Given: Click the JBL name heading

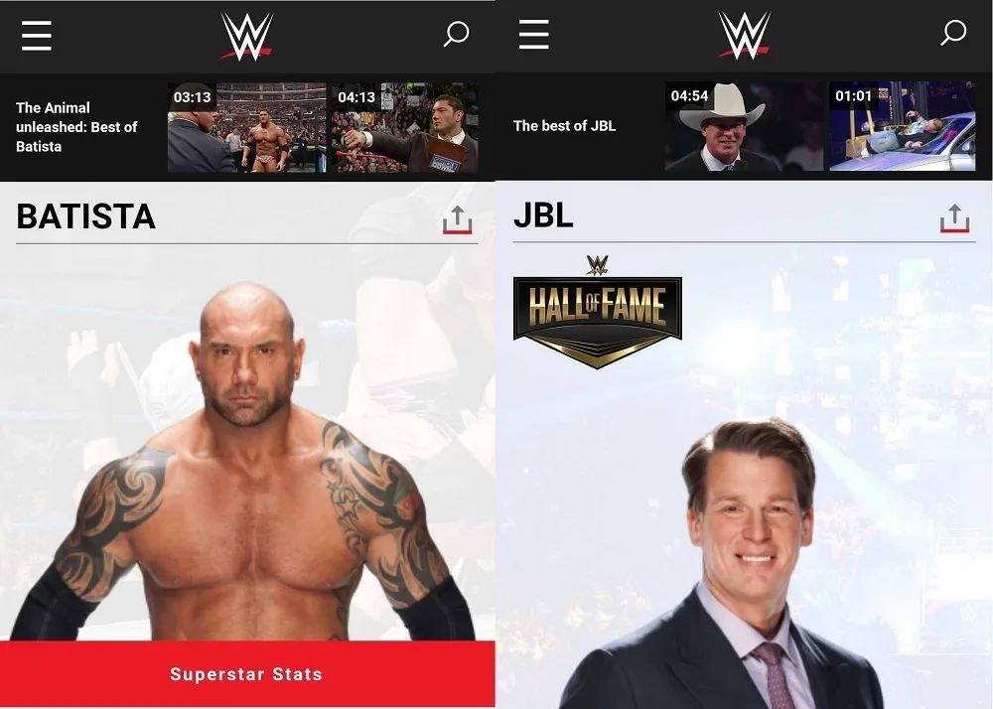Looking at the screenshot, I should point(543,215).
